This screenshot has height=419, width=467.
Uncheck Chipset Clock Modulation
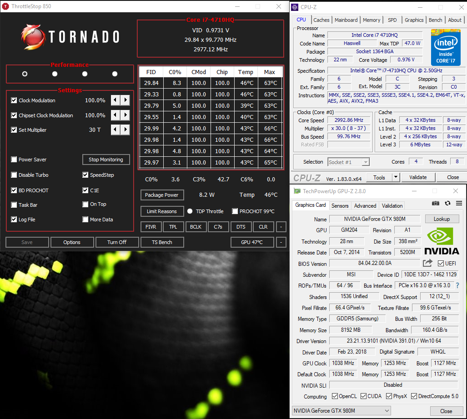[x=14, y=115]
